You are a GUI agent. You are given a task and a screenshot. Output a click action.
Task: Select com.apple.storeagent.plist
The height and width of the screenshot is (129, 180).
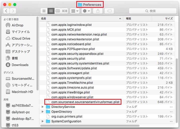click(70, 73)
